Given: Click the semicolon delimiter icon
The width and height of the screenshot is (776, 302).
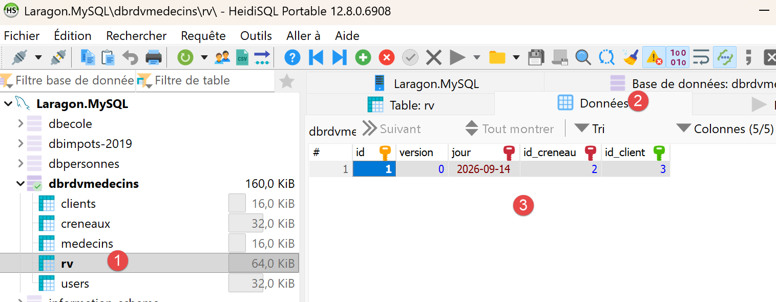Looking at the screenshot, I should (x=748, y=57).
